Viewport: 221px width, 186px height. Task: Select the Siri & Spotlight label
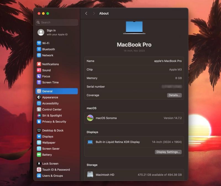click(x=52, y=115)
